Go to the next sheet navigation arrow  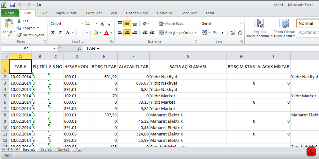[x=13, y=149]
